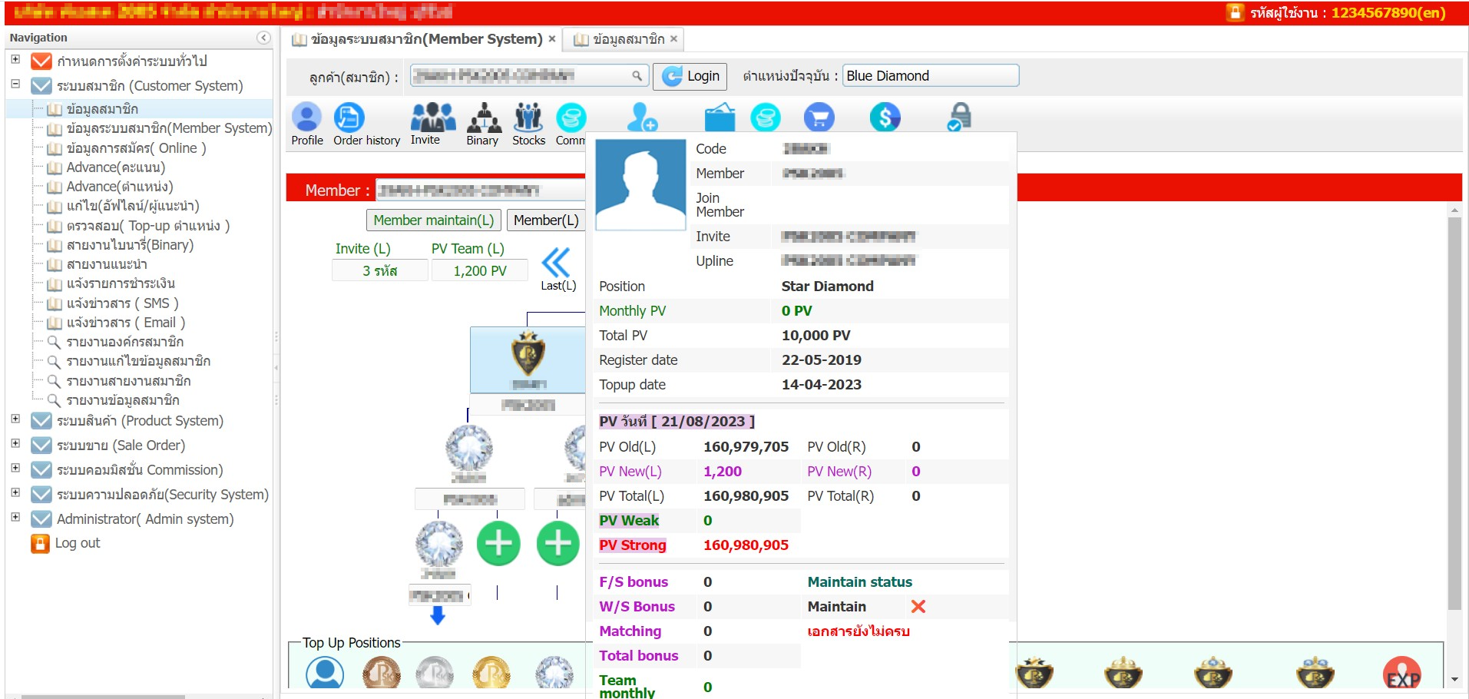Screen dimensions: 1469x699
Task: Open the Profile toolbar icon
Action: (x=306, y=118)
